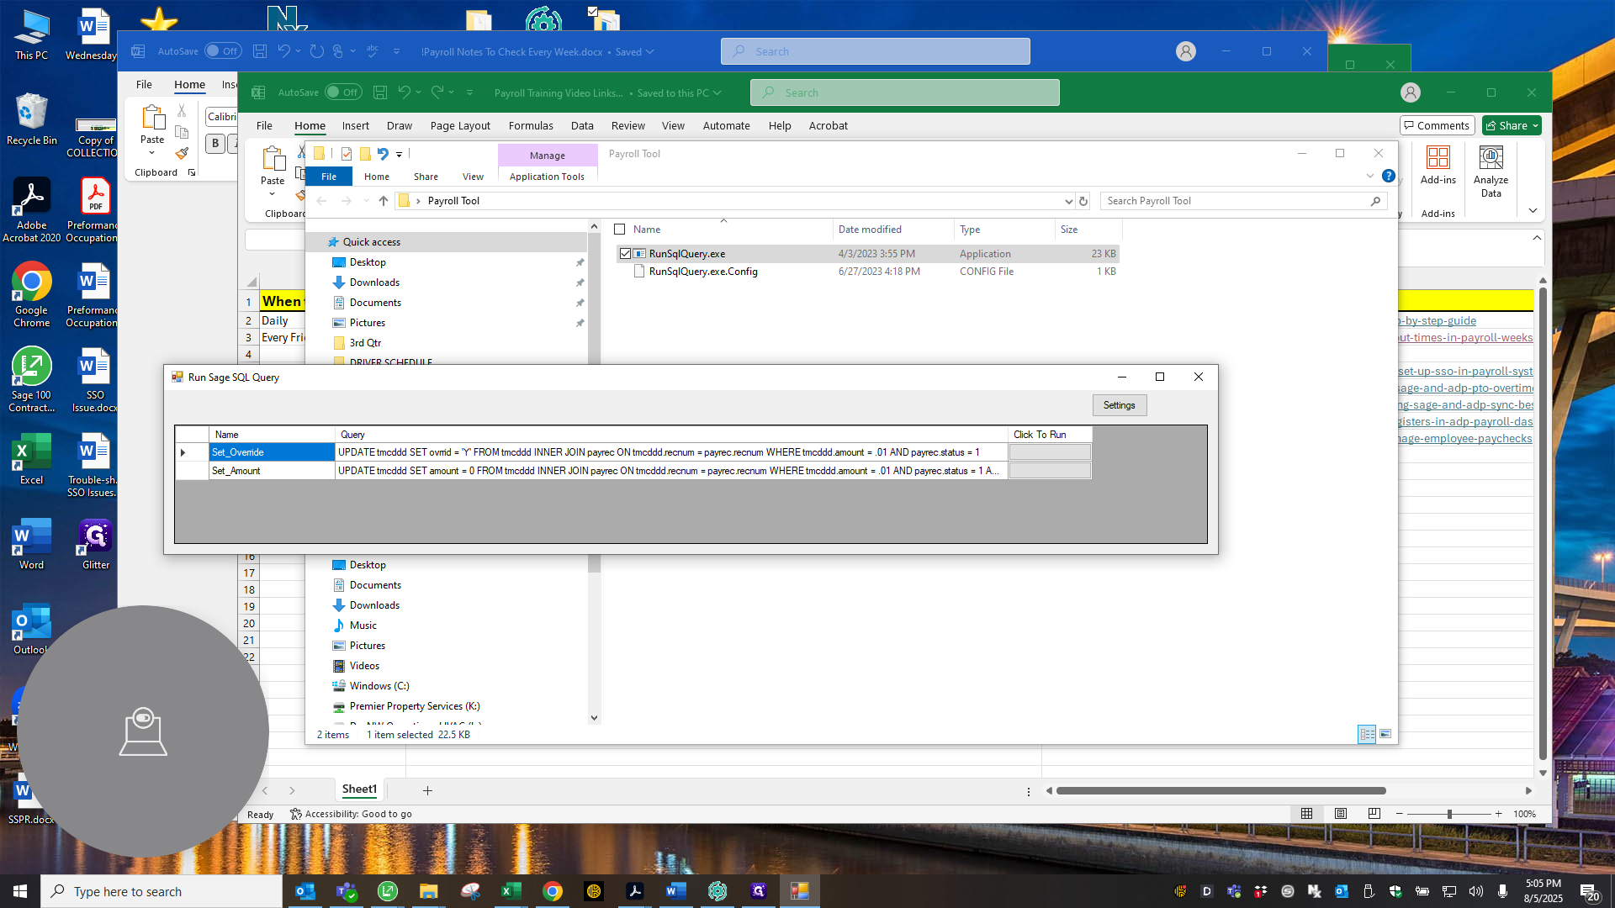Open the pay-times-in-payroll-weeks hyperlink in Excel
Viewport: 1615px width, 908px height.
[1466, 338]
